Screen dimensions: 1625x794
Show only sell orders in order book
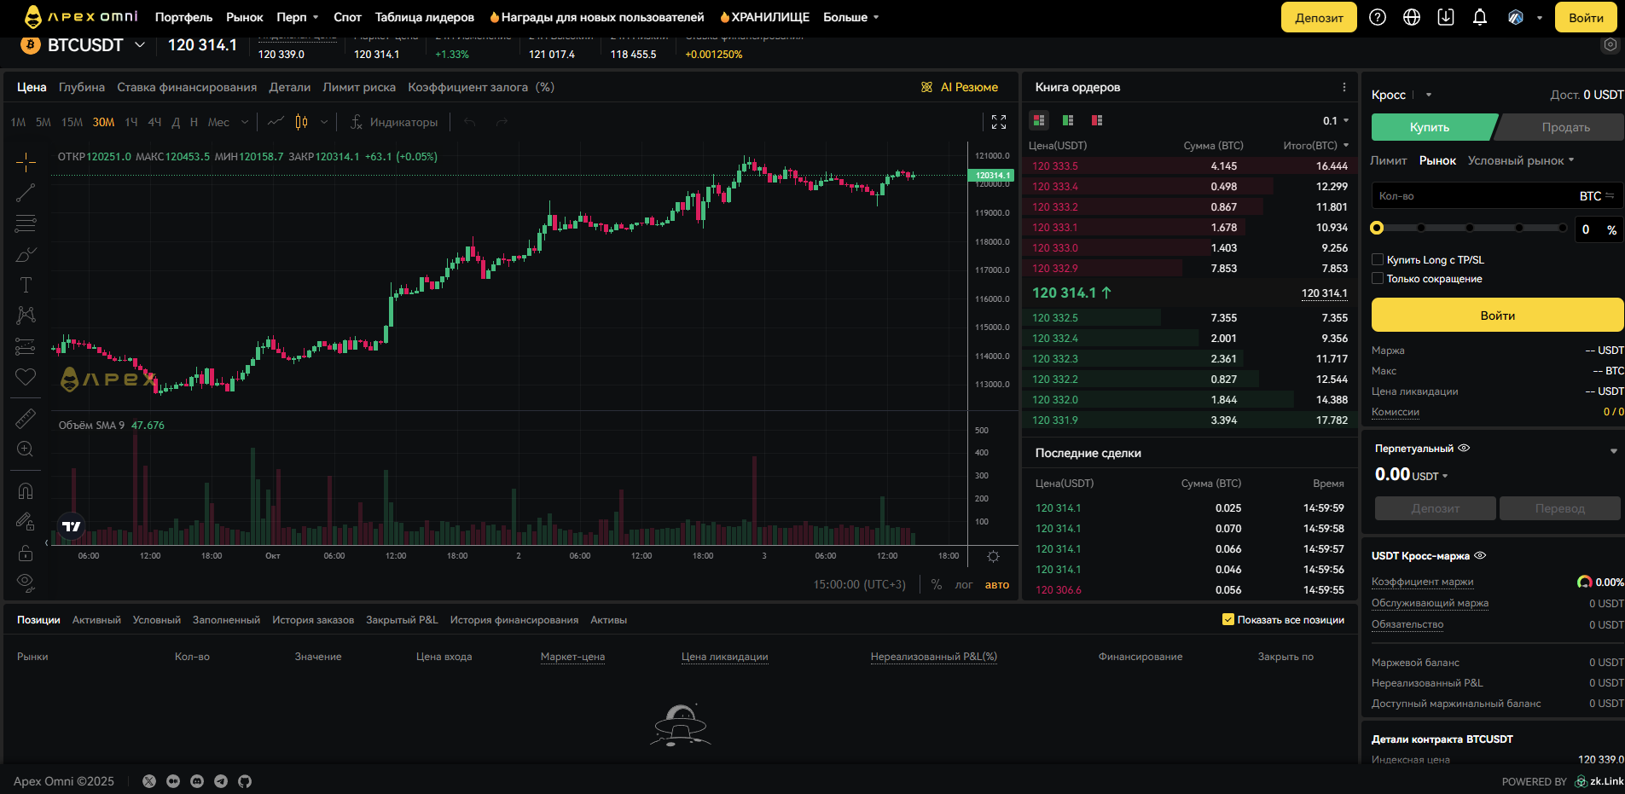coord(1097,120)
